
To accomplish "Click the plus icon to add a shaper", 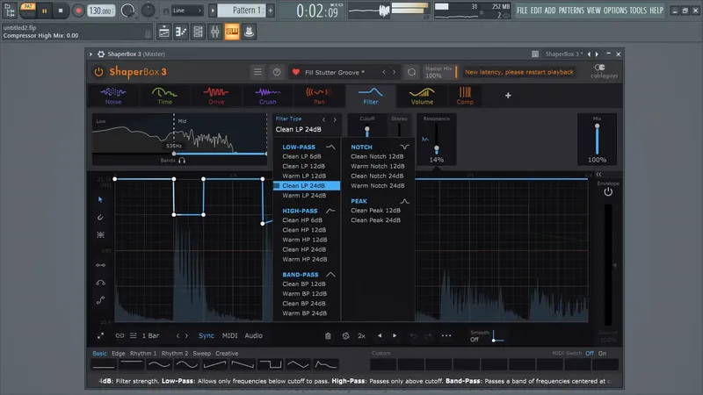I will (507, 96).
